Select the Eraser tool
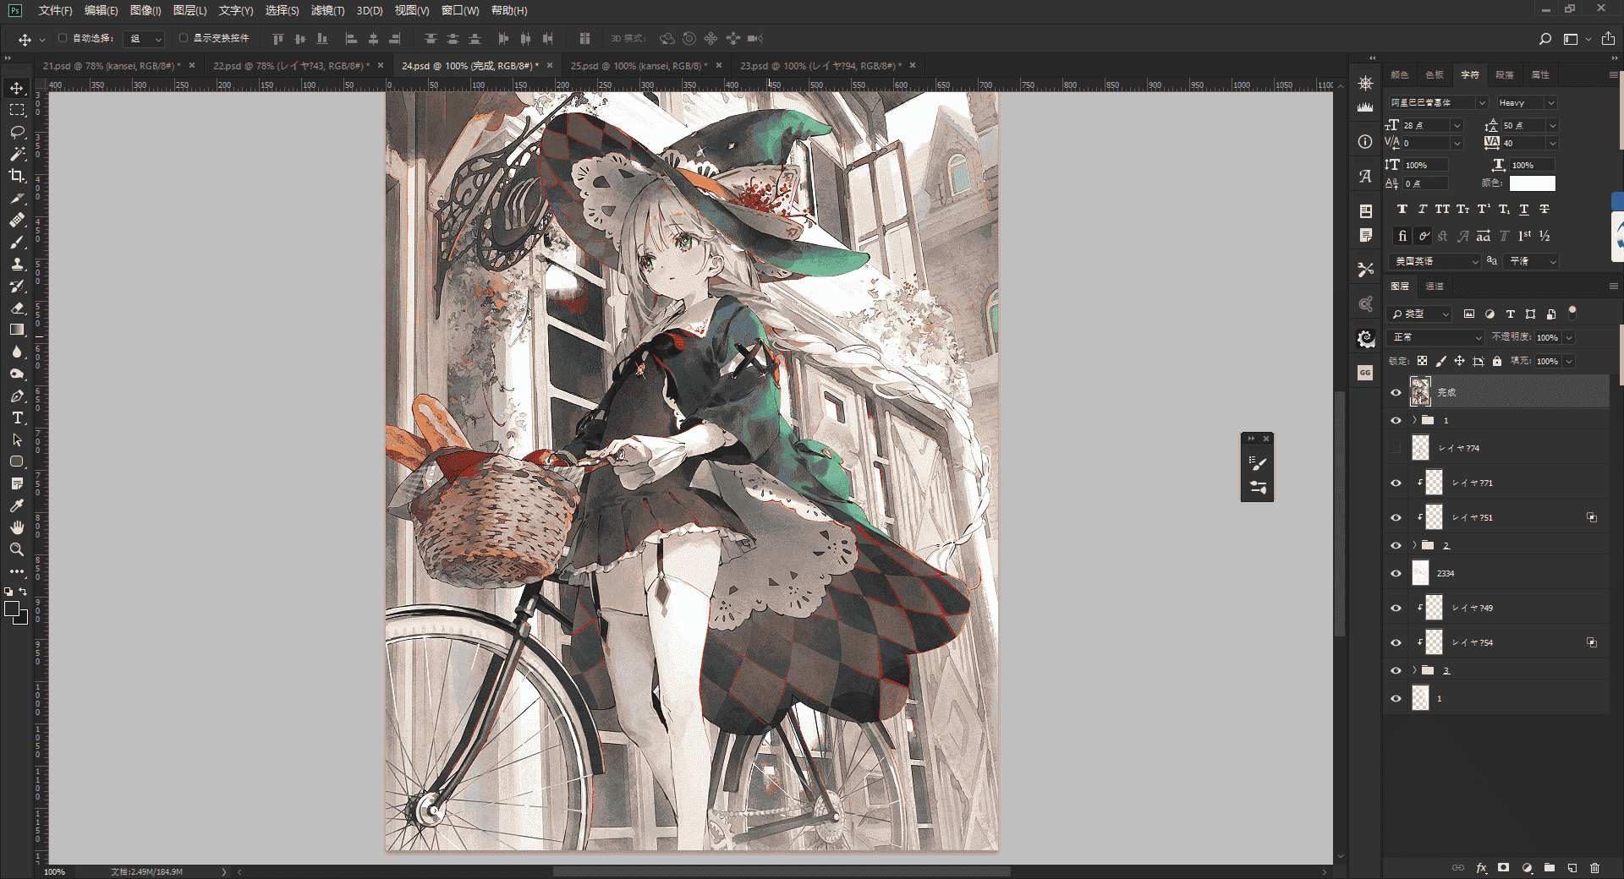The height and width of the screenshot is (879, 1624). click(x=17, y=308)
